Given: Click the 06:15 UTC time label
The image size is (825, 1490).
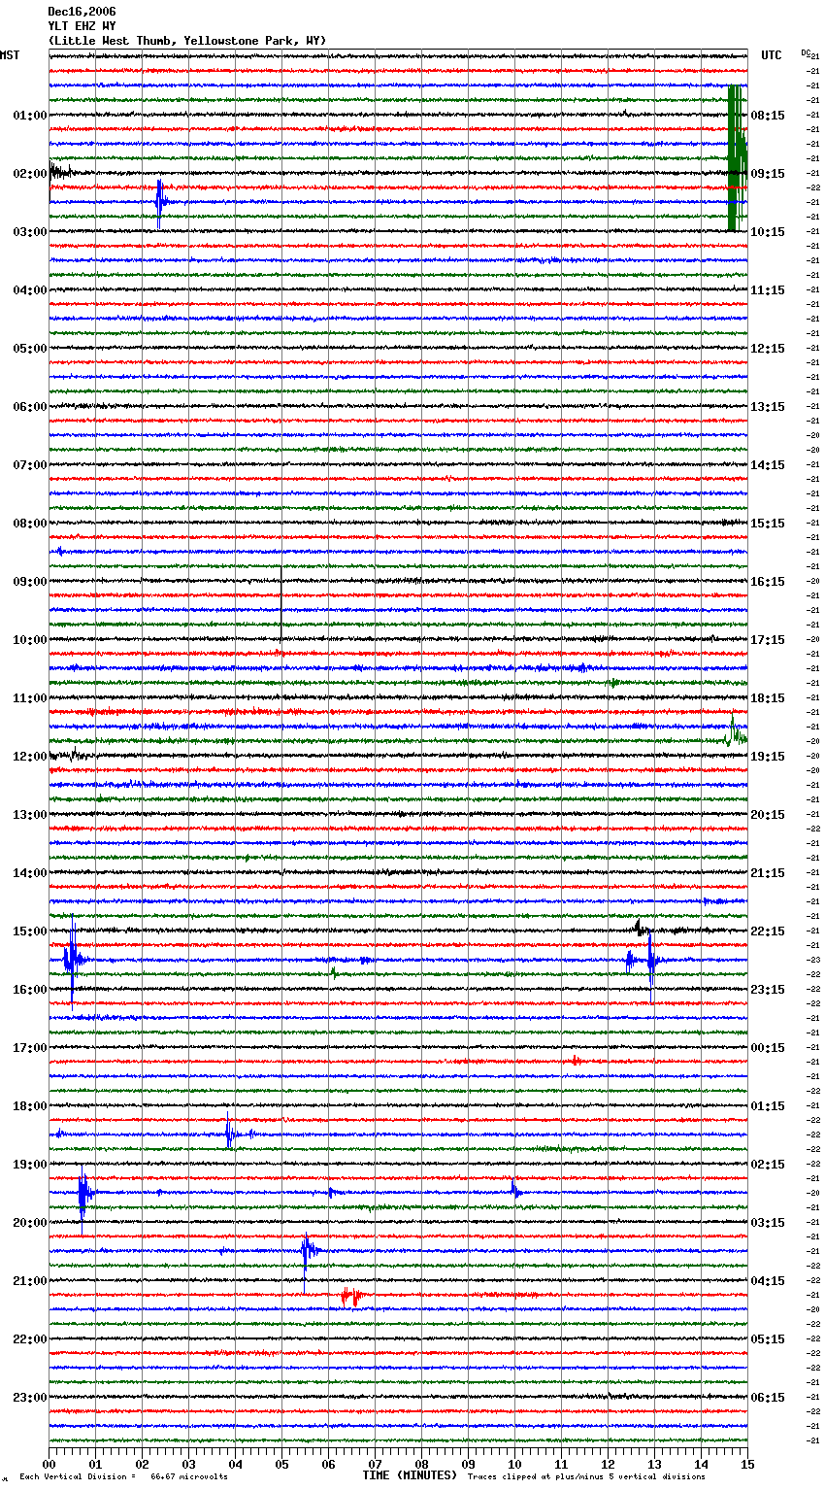Looking at the screenshot, I should (768, 1398).
